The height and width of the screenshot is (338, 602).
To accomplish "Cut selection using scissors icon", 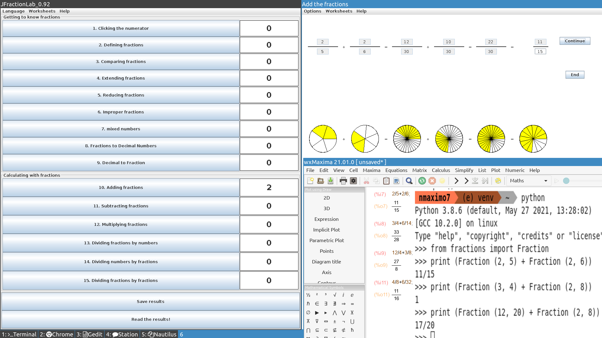I will coord(366,181).
